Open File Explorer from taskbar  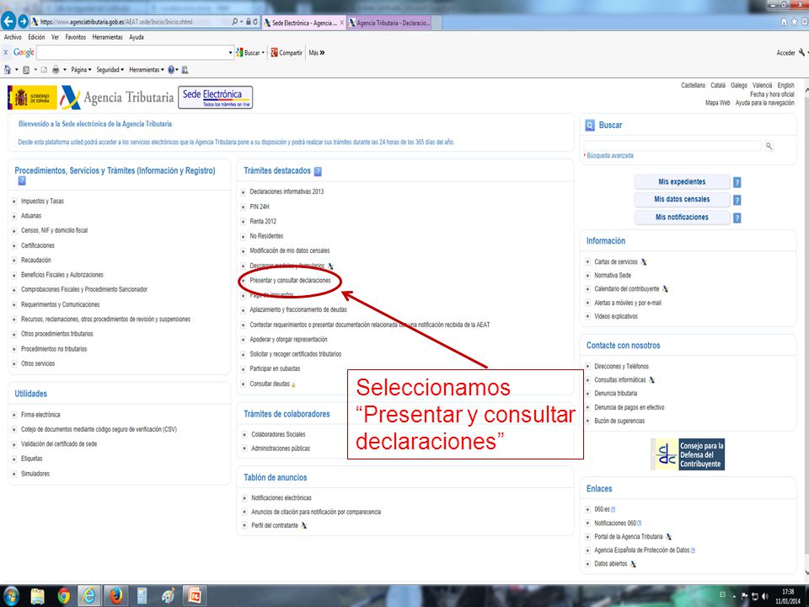click(x=37, y=596)
